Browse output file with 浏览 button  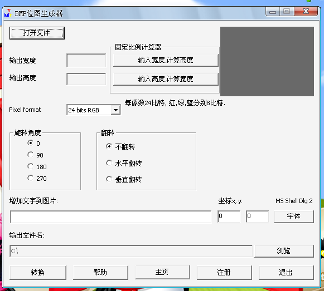point(284,251)
